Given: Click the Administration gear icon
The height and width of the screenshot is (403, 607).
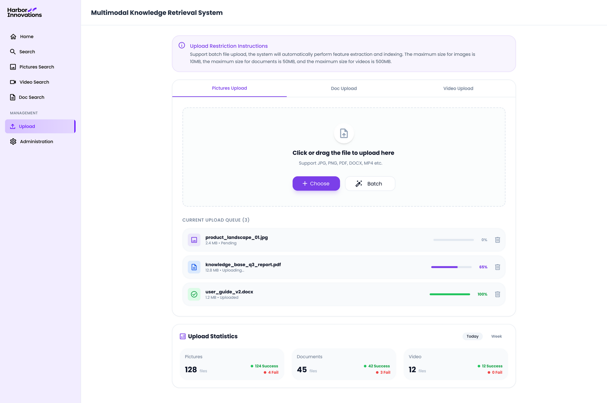Looking at the screenshot, I should click(13, 141).
